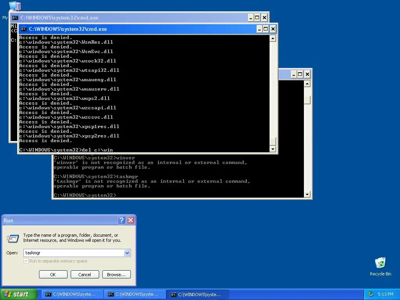
Task: Switch to the third cmd.exe taskbar button
Action: 198,295
